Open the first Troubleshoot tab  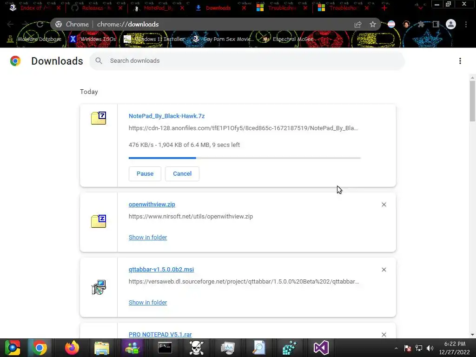(281, 8)
